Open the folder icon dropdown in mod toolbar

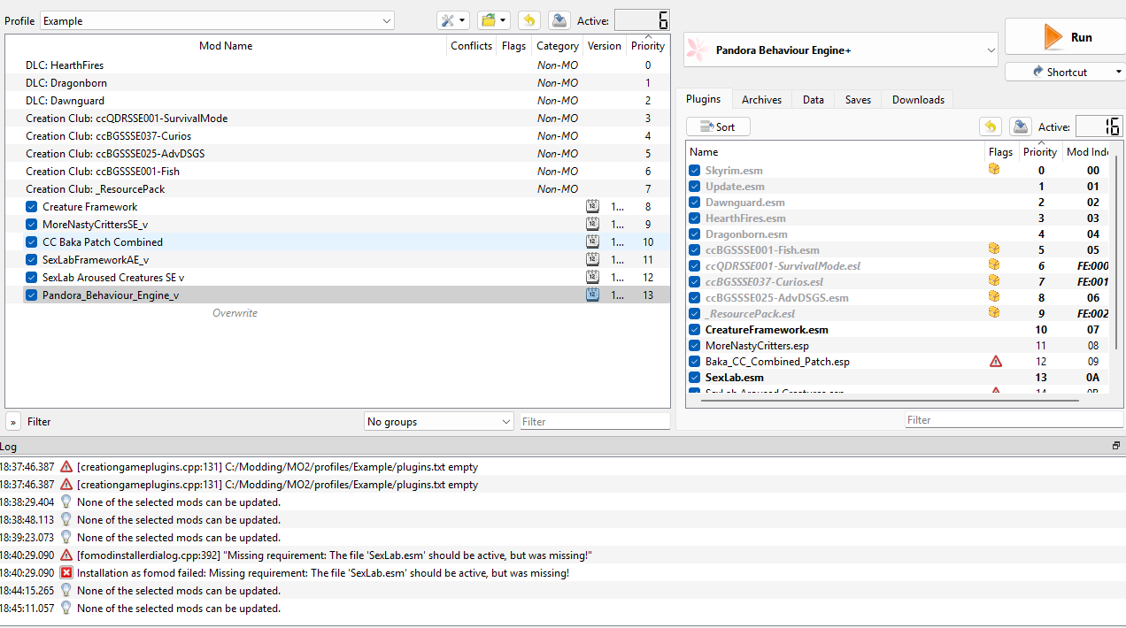tap(493, 20)
